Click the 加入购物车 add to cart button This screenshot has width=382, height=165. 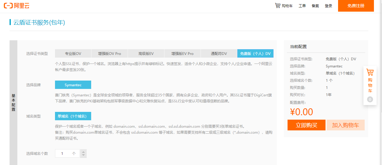(x=346, y=125)
